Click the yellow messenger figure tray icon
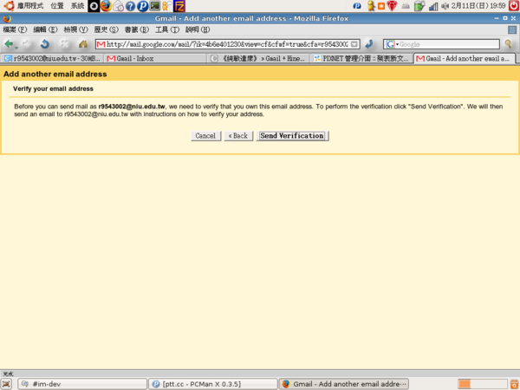Screen dimensions: 520x390 [x=371, y=6]
